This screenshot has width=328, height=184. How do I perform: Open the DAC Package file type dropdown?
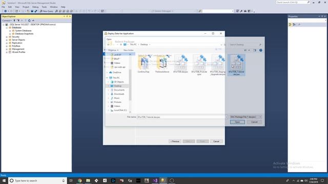245,117
